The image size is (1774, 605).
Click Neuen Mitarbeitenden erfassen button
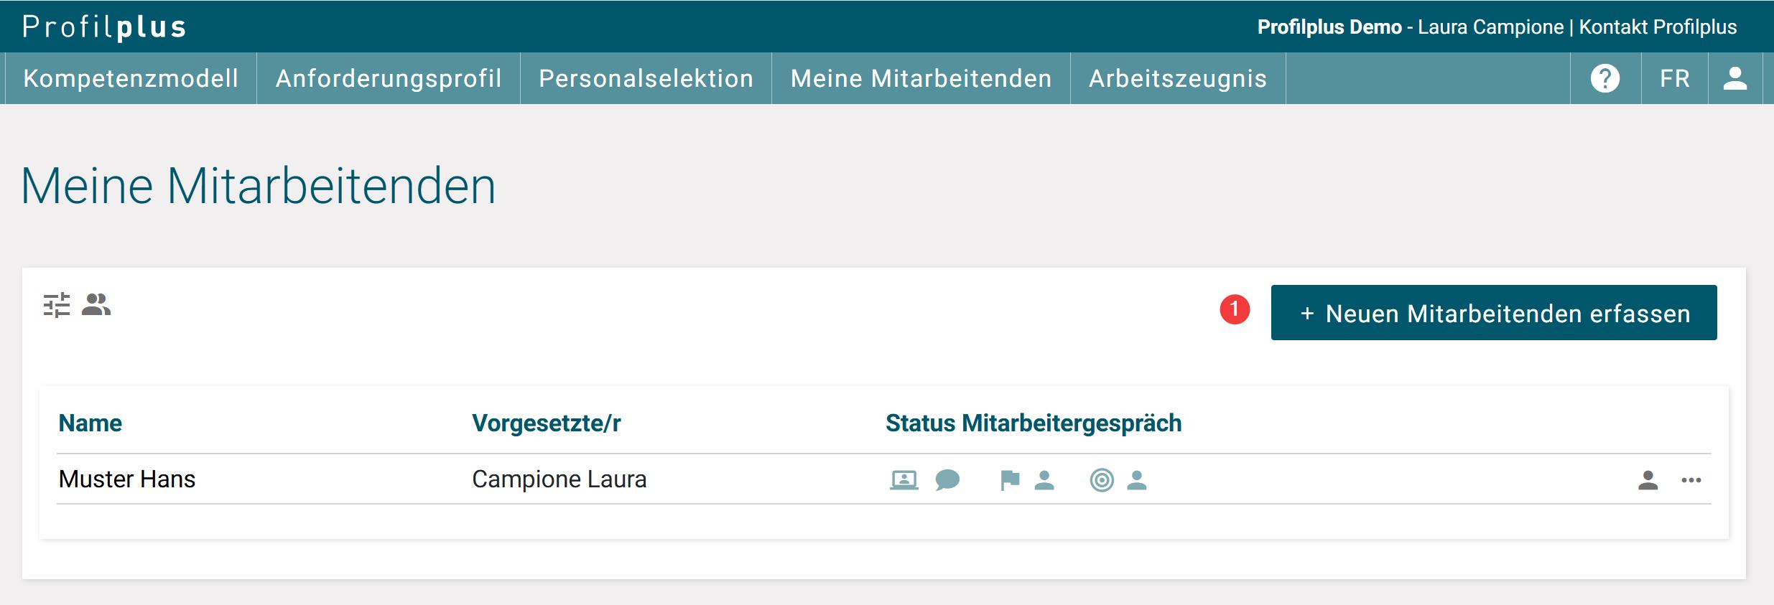1493,313
